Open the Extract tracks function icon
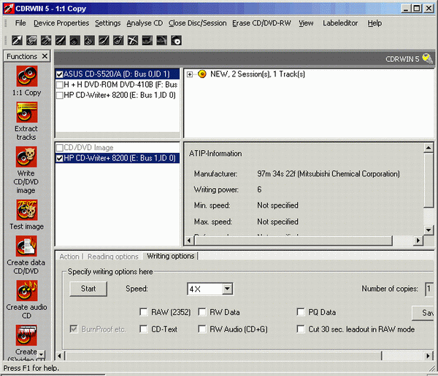 click(x=26, y=112)
